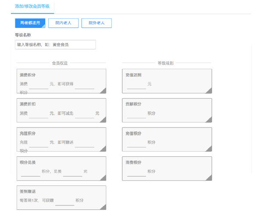
Task: Click the 等级名称 input field
Action: coord(55,45)
